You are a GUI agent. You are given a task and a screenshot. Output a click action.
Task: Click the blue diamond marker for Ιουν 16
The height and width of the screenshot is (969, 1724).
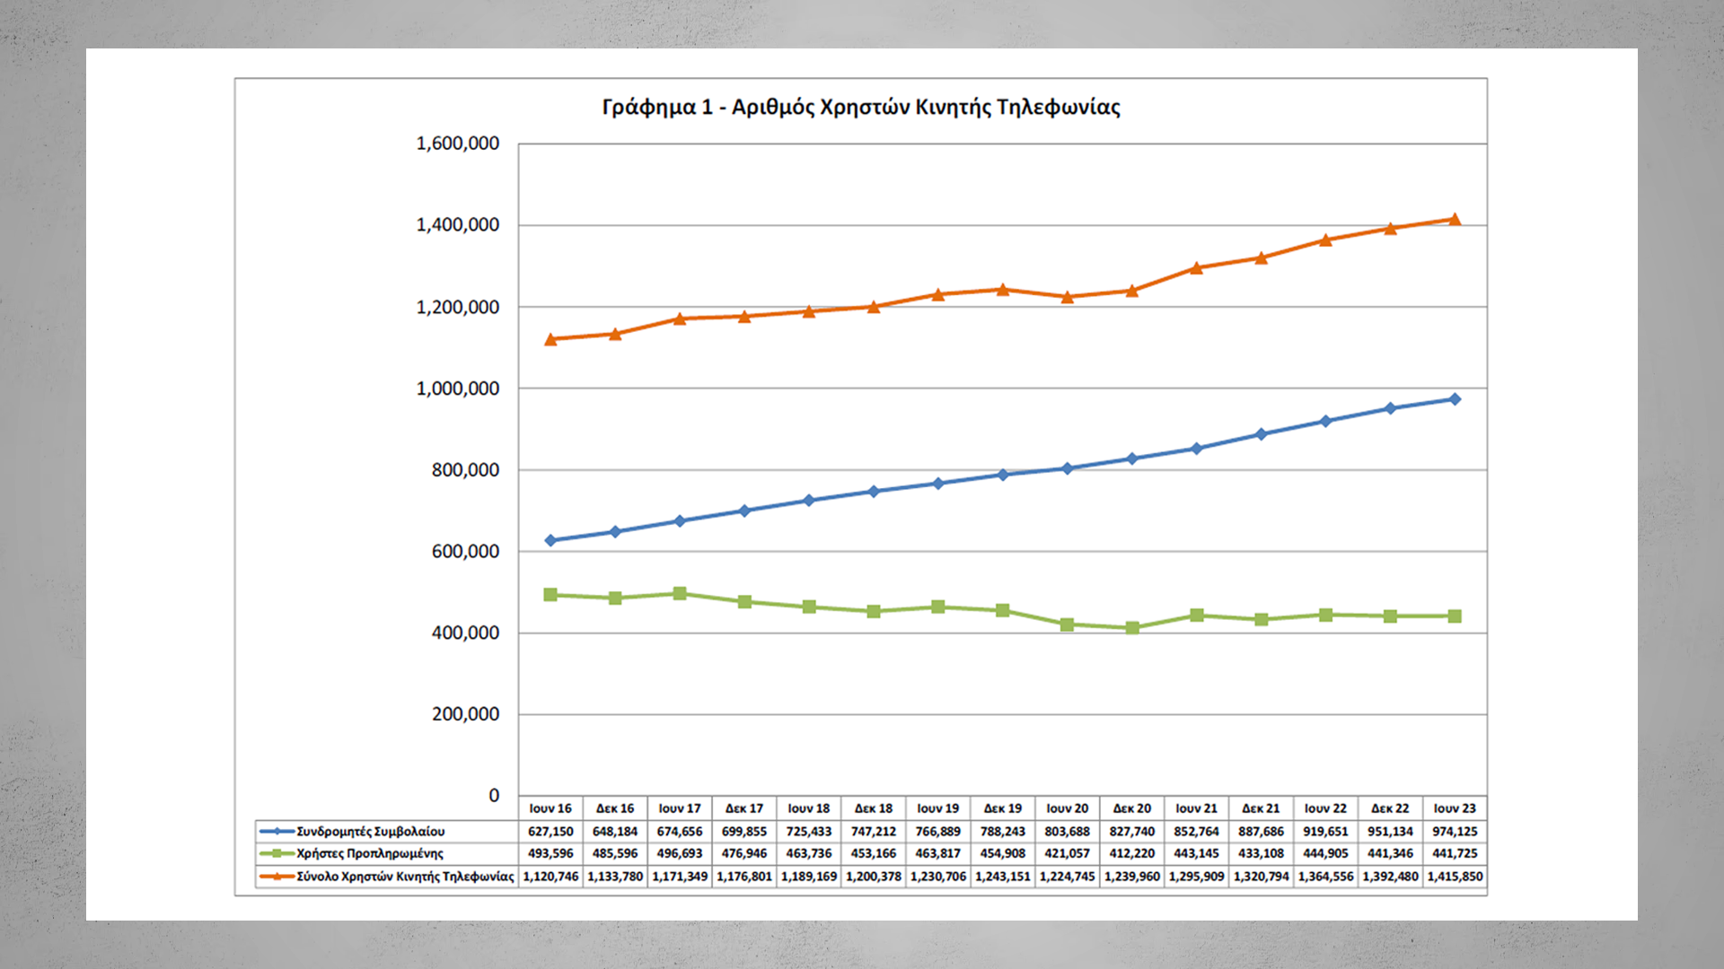pyautogui.click(x=550, y=540)
